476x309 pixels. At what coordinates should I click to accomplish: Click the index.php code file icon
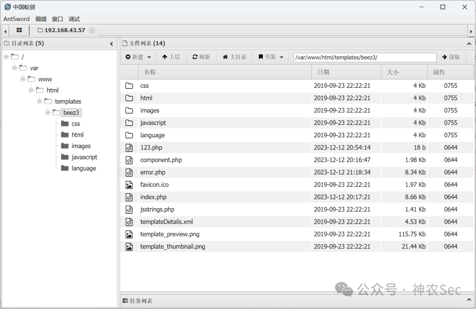coord(129,197)
